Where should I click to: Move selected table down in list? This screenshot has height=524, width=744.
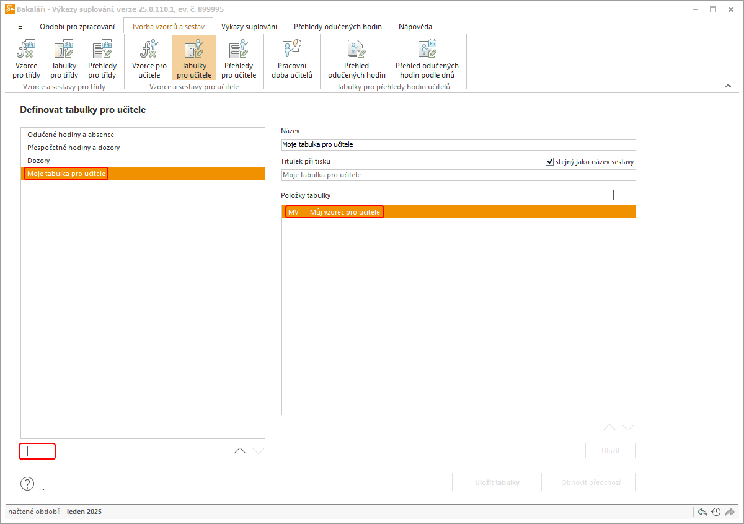[x=259, y=451]
